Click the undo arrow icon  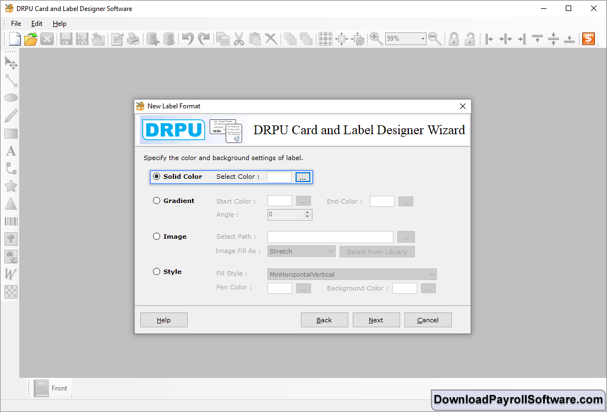pos(188,39)
